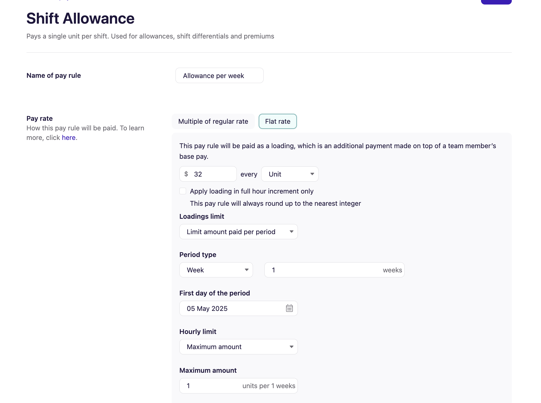Image resolution: width=541 pixels, height=403 pixels.
Task: Click the Week dropdown arrow
Action: pyautogui.click(x=247, y=270)
